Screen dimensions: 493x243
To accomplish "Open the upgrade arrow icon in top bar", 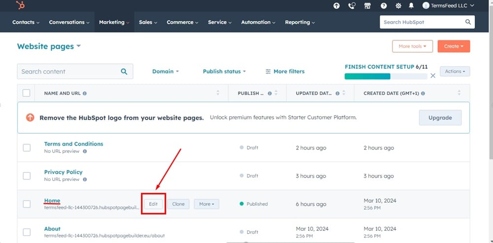I will click(336, 5).
